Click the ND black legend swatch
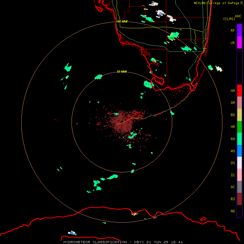 (239, 211)
